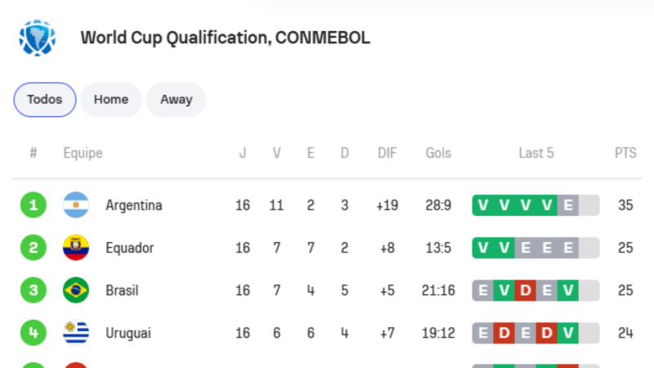Click the green rank 1 badge

click(34, 205)
